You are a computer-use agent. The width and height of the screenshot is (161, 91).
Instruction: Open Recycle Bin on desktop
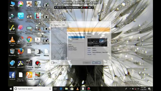12,53
